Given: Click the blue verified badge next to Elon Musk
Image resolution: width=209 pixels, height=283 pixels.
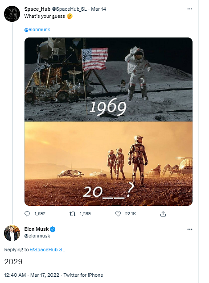Looking at the screenshot, I should (53, 229).
